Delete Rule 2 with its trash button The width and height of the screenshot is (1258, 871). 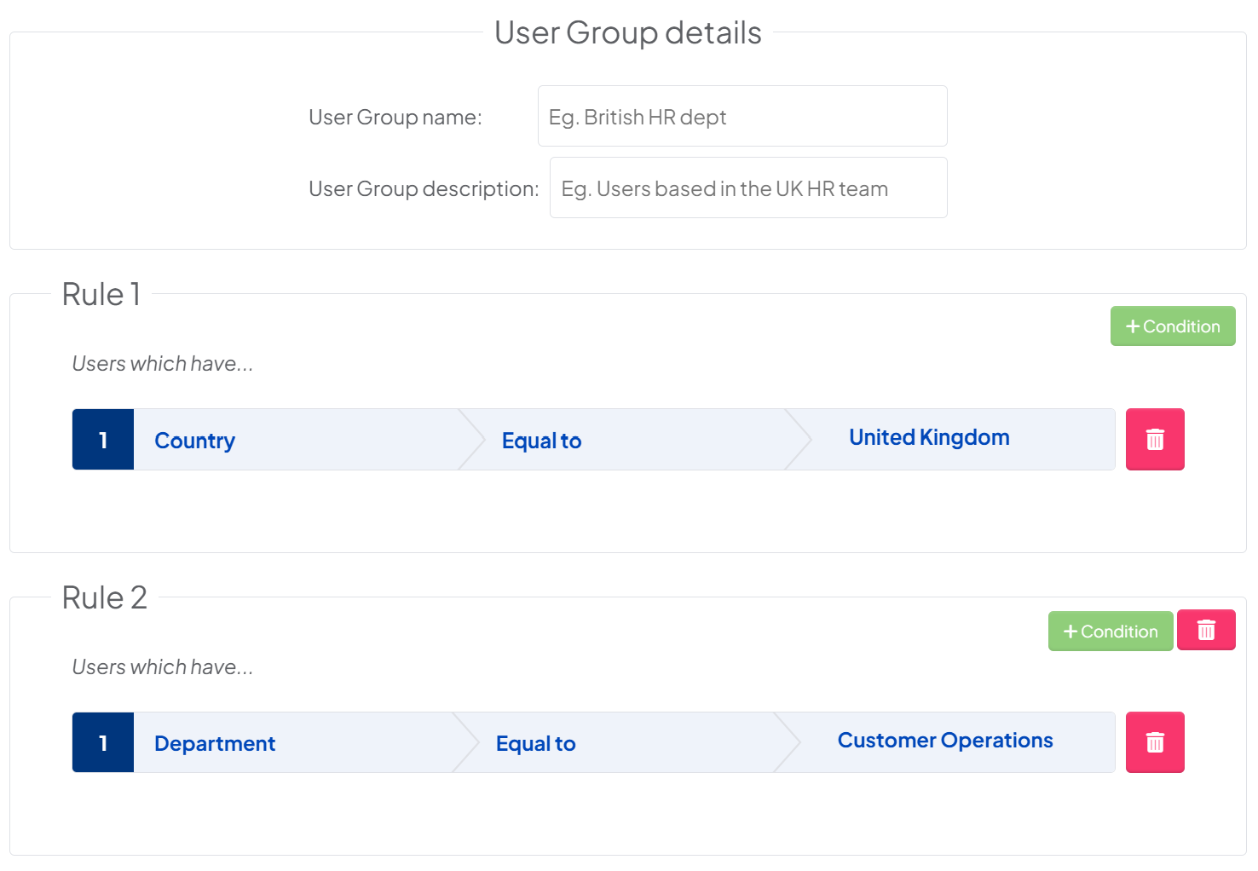pyautogui.click(x=1206, y=631)
